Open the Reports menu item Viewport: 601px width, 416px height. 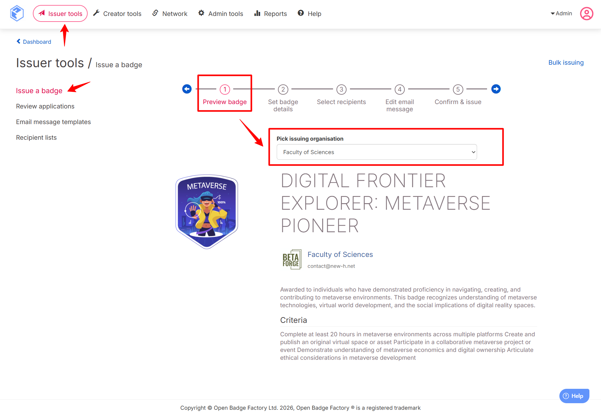click(270, 13)
